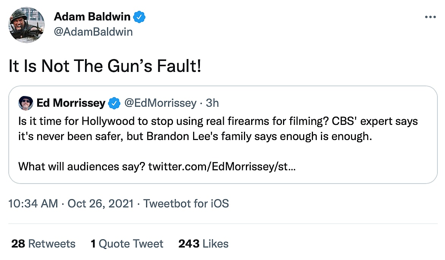Image resolution: width=445 pixels, height=260 pixels.
Task: Click the tweet text "It Is Not The Gun's Fault!"
Action: click(105, 67)
